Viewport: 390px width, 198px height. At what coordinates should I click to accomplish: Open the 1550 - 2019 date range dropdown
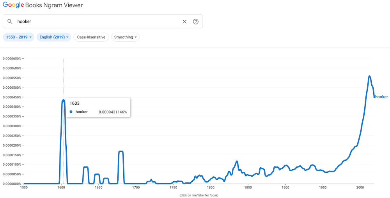point(18,37)
